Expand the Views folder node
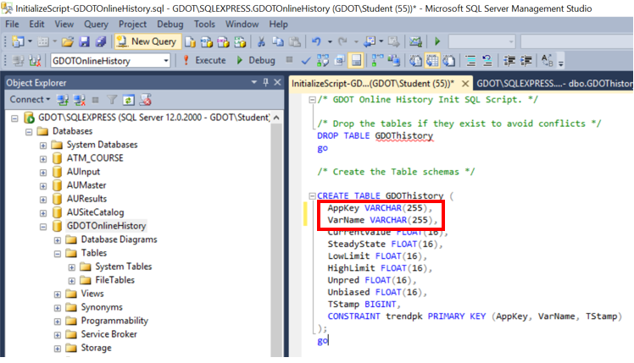Viewport: 634px width, 363px height. (x=57, y=294)
